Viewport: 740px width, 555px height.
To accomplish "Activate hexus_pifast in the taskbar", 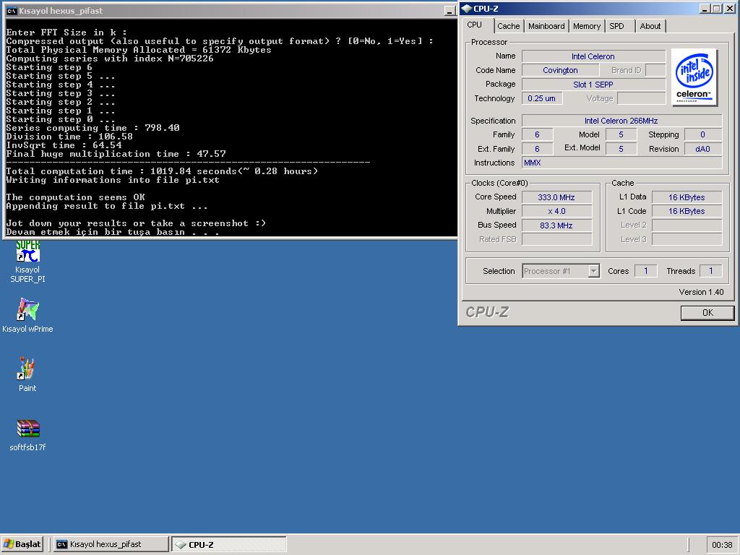I will tap(110, 544).
